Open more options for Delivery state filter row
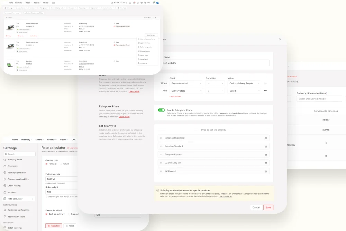Screen dimensions: 346x231 266,91
